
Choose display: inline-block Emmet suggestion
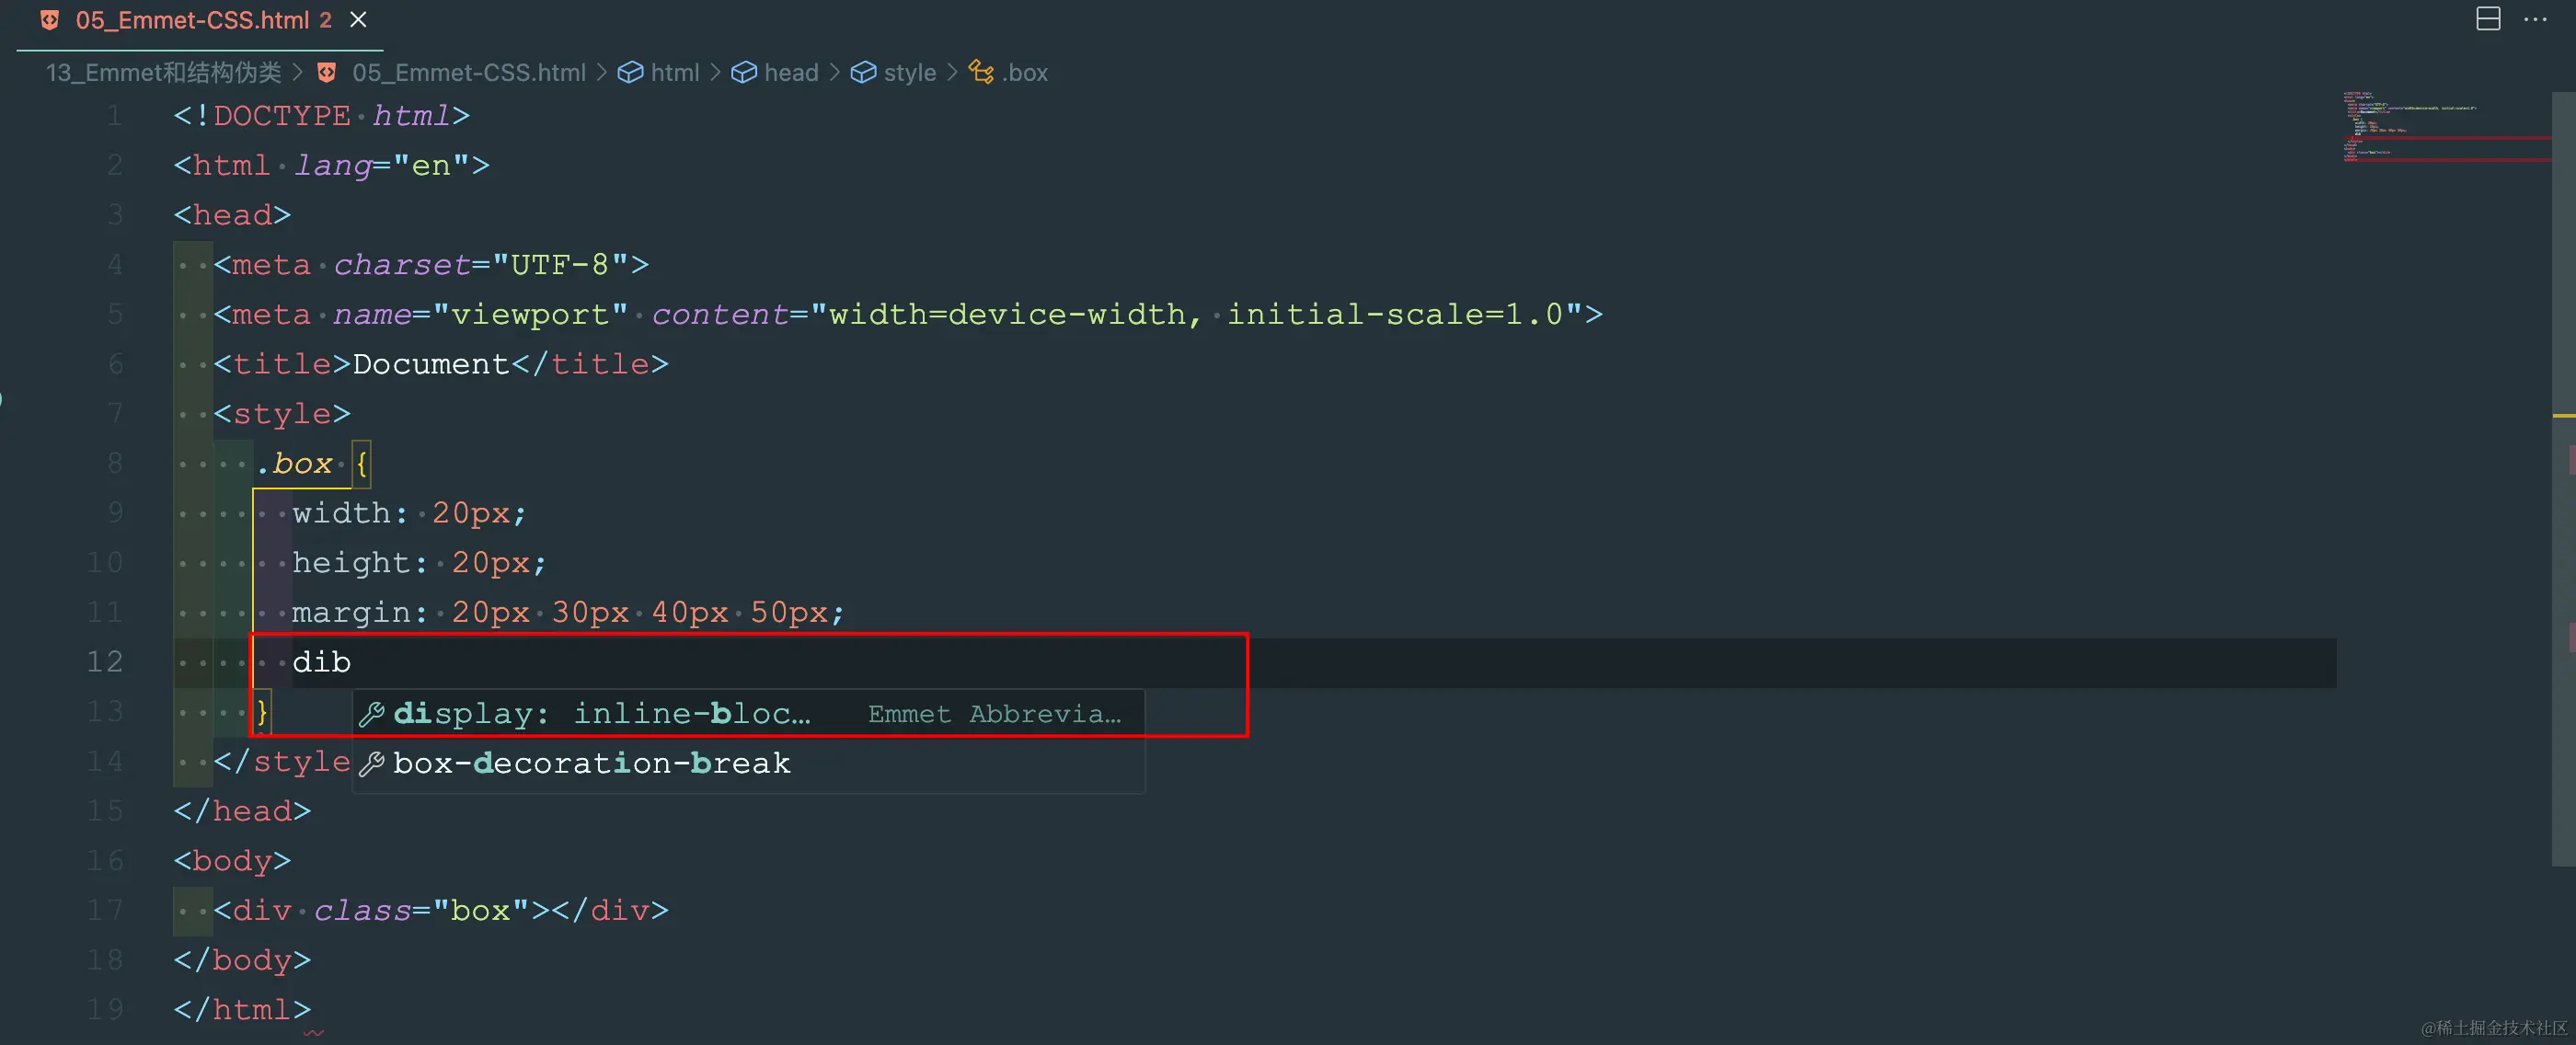coord(600,714)
